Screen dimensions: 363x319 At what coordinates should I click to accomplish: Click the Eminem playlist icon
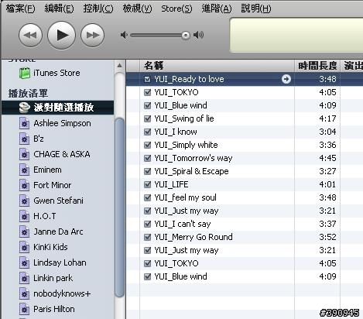coord(24,170)
